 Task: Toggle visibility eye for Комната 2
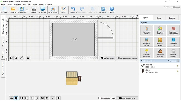[x=178, y=66]
